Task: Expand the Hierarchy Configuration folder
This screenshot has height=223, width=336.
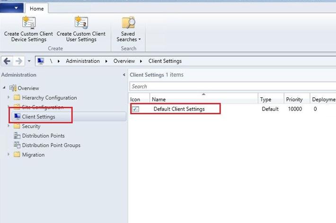Action: point(9,98)
